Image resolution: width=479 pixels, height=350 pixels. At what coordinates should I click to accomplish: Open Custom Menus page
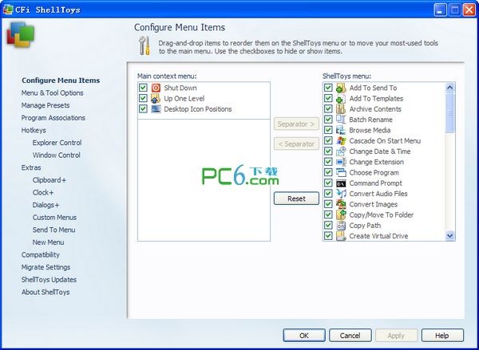point(54,218)
